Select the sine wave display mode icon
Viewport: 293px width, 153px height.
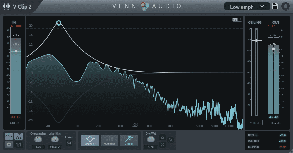tap(9, 136)
